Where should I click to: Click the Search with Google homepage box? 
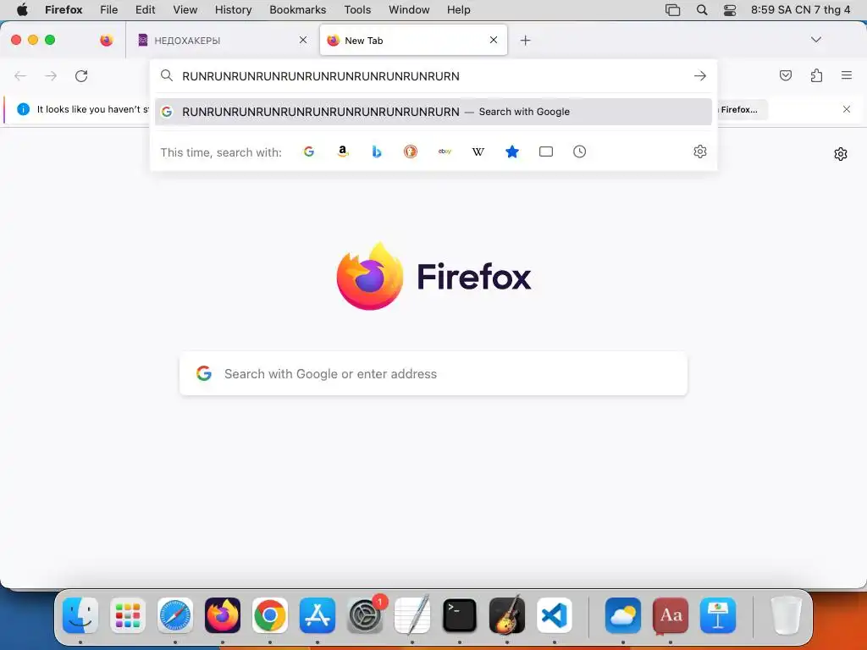tap(433, 373)
